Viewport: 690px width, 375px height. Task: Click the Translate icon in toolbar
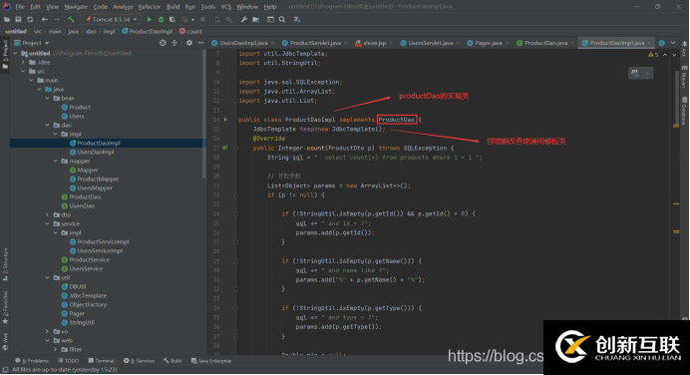[297, 19]
